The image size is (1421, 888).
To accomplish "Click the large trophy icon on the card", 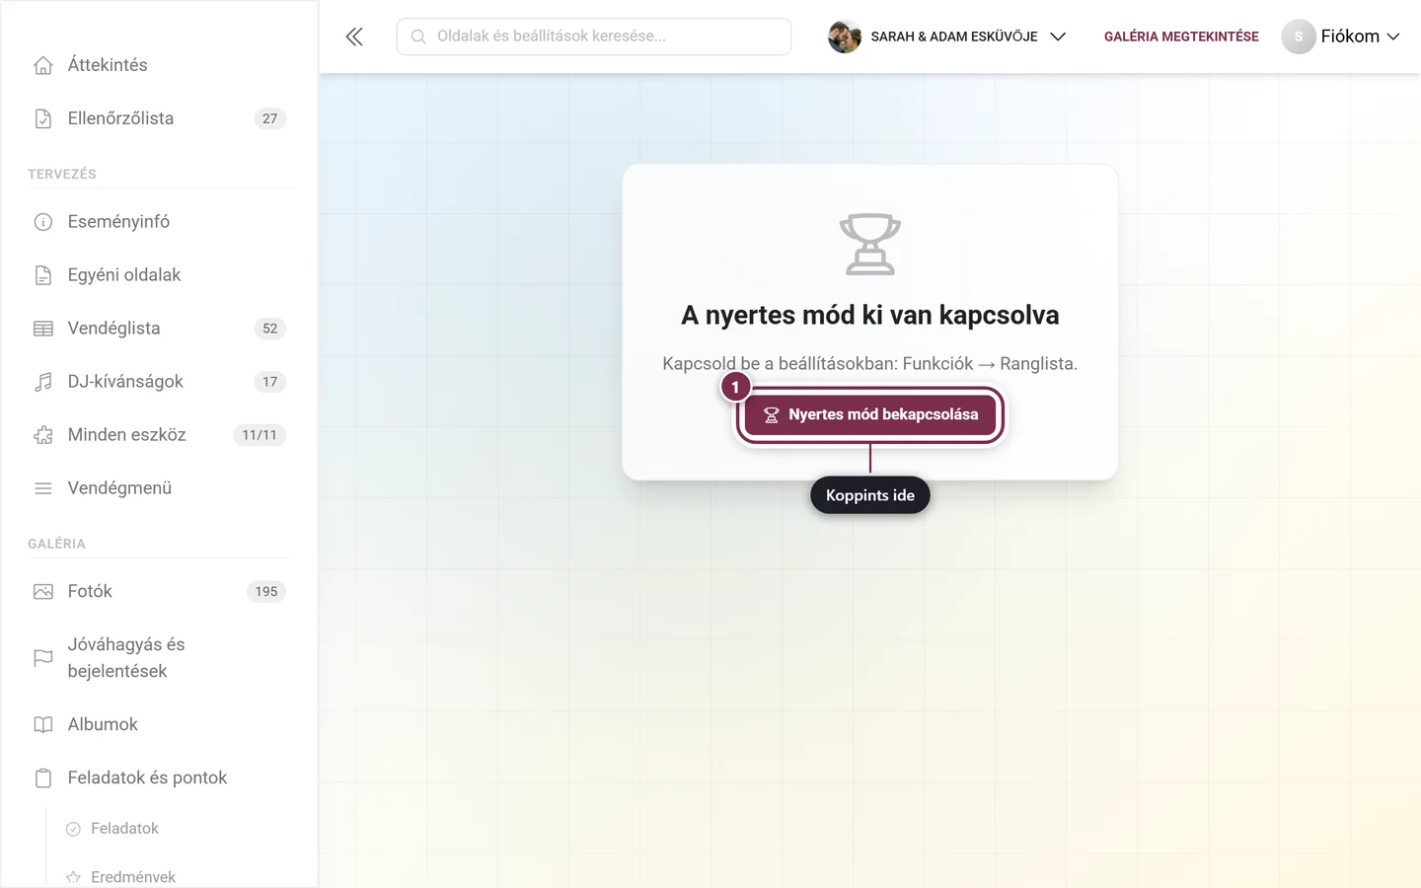I will (x=870, y=244).
